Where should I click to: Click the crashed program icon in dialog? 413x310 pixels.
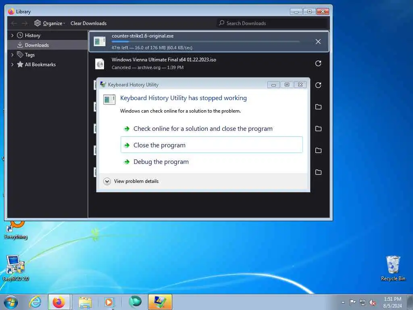[x=109, y=99]
